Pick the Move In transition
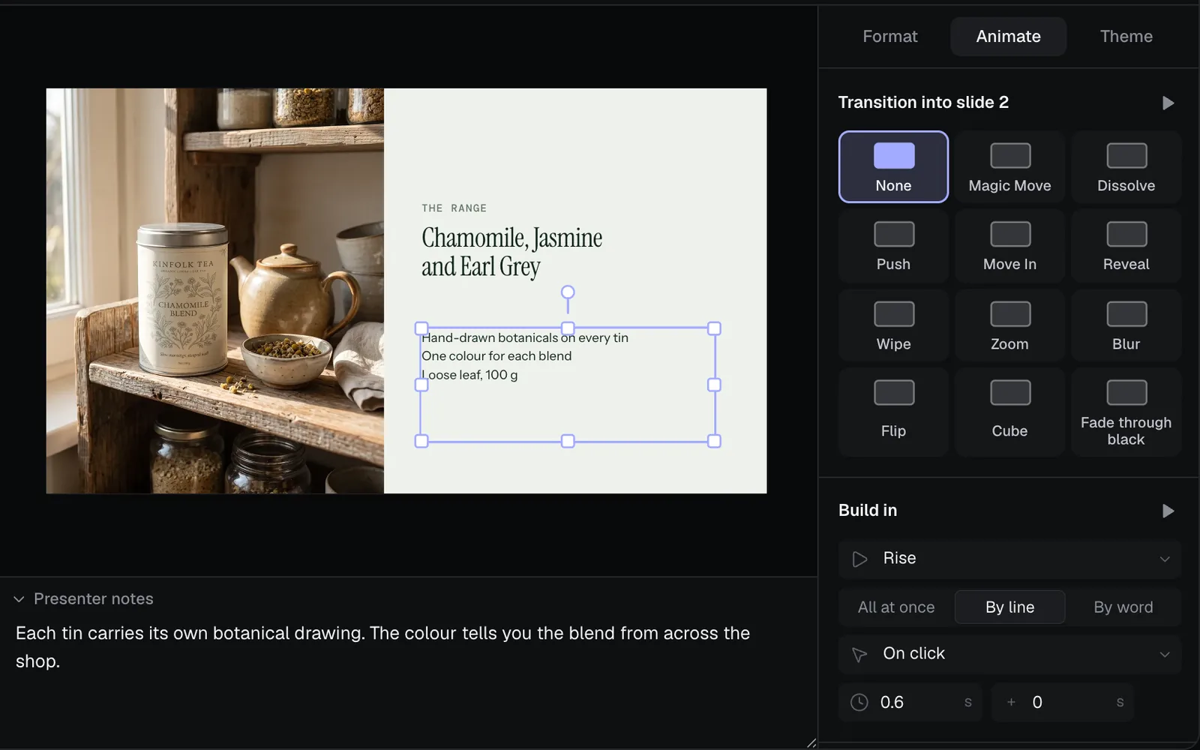This screenshot has width=1200, height=750. (x=1009, y=246)
